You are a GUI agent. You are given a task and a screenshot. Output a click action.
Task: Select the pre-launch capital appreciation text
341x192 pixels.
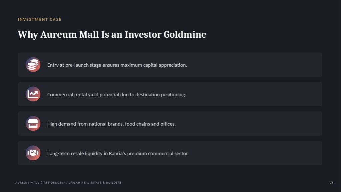coord(117,65)
